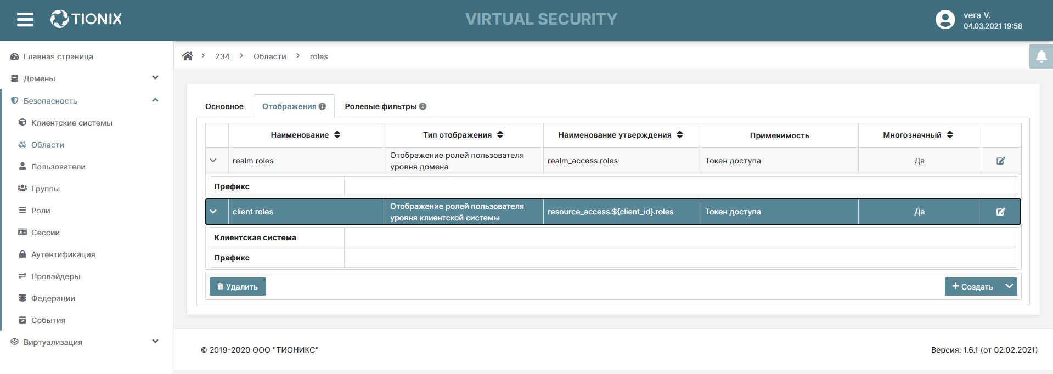Edit the realm roles mapping row
The height and width of the screenshot is (374, 1053).
click(1001, 161)
